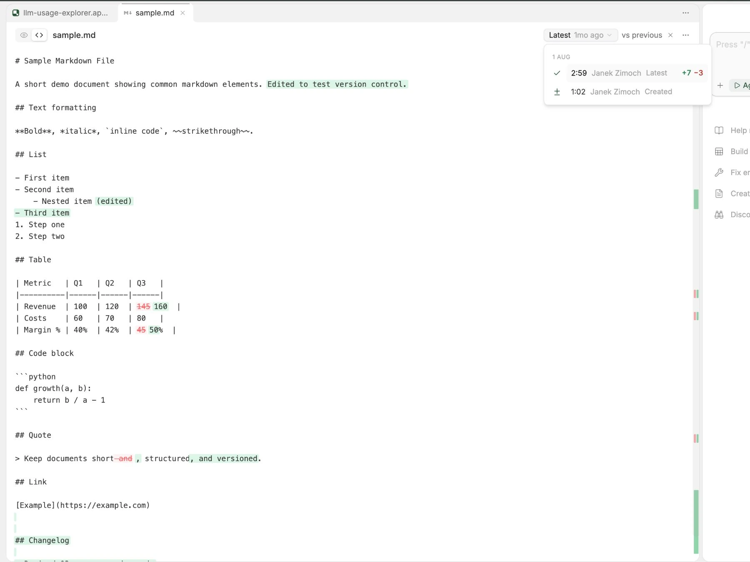Select the sample.md tab
Viewport: 750px width, 562px height.
(155, 13)
